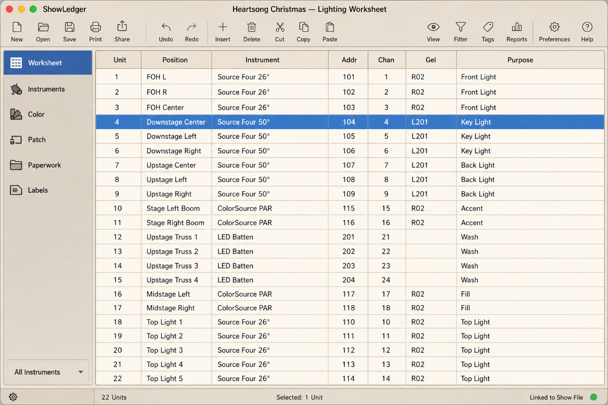
Task: Select the Downstage Left row
Action: coord(350,136)
